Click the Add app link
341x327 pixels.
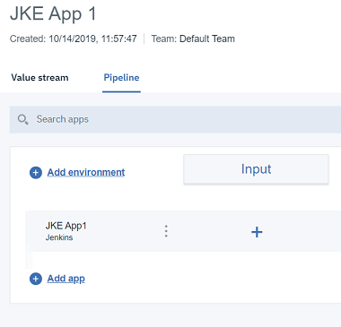pyautogui.click(x=66, y=279)
